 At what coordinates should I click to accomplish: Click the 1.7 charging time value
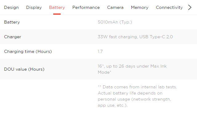(x=100, y=52)
